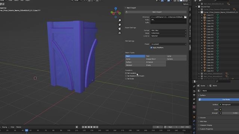Toggle the Empty object type

pyautogui.click(x=156, y=65)
